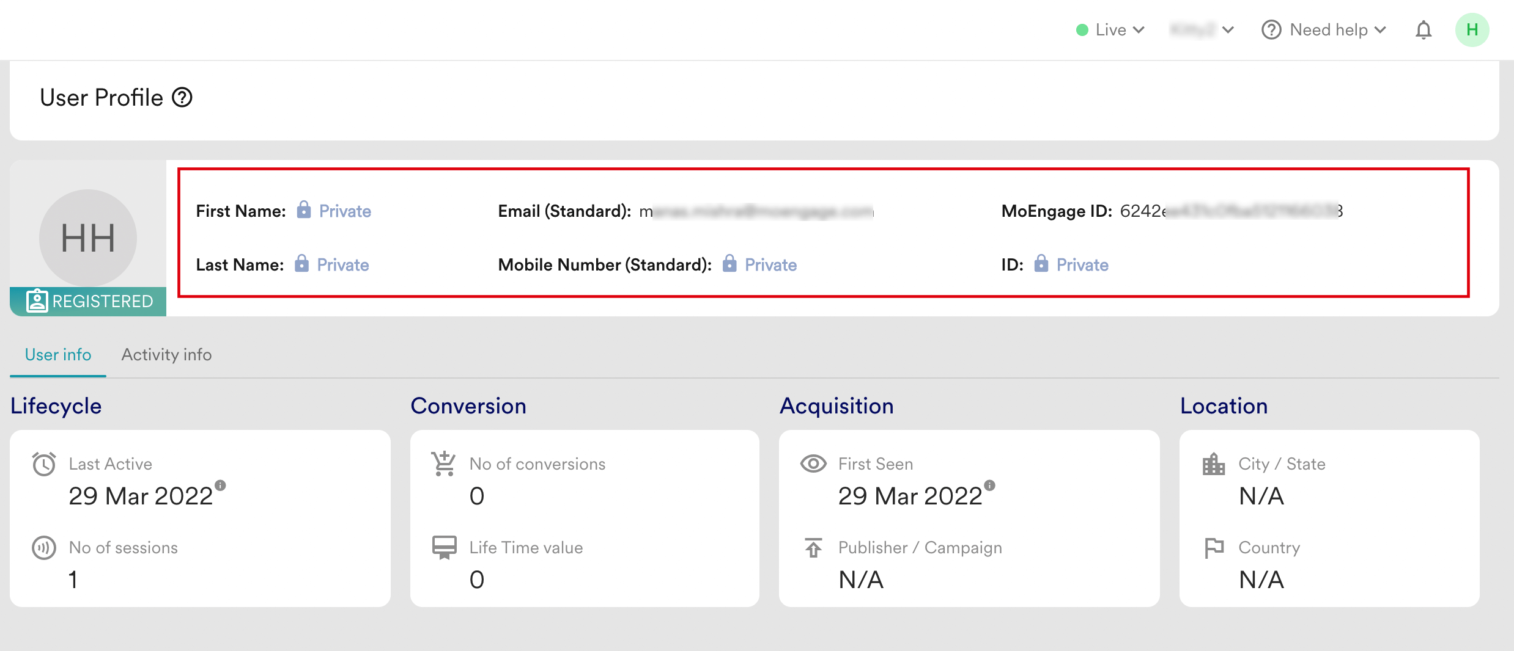Open the green H account avatar

pyautogui.click(x=1472, y=30)
